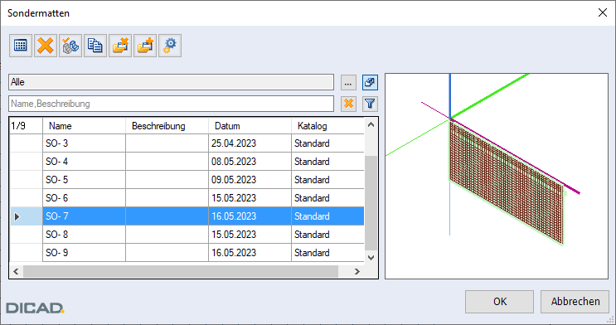Apply the funnel filter button
The image size is (616, 325).
point(370,104)
